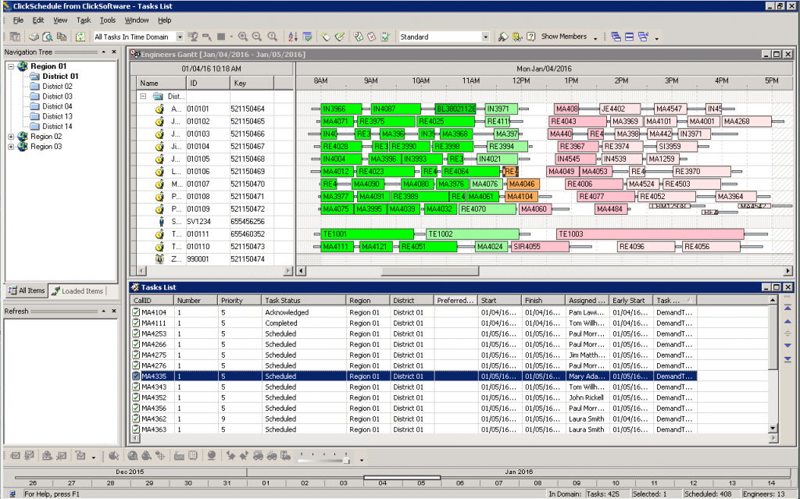Toggle the checkbox for task MA4104
The image size is (800, 499).
point(136,312)
